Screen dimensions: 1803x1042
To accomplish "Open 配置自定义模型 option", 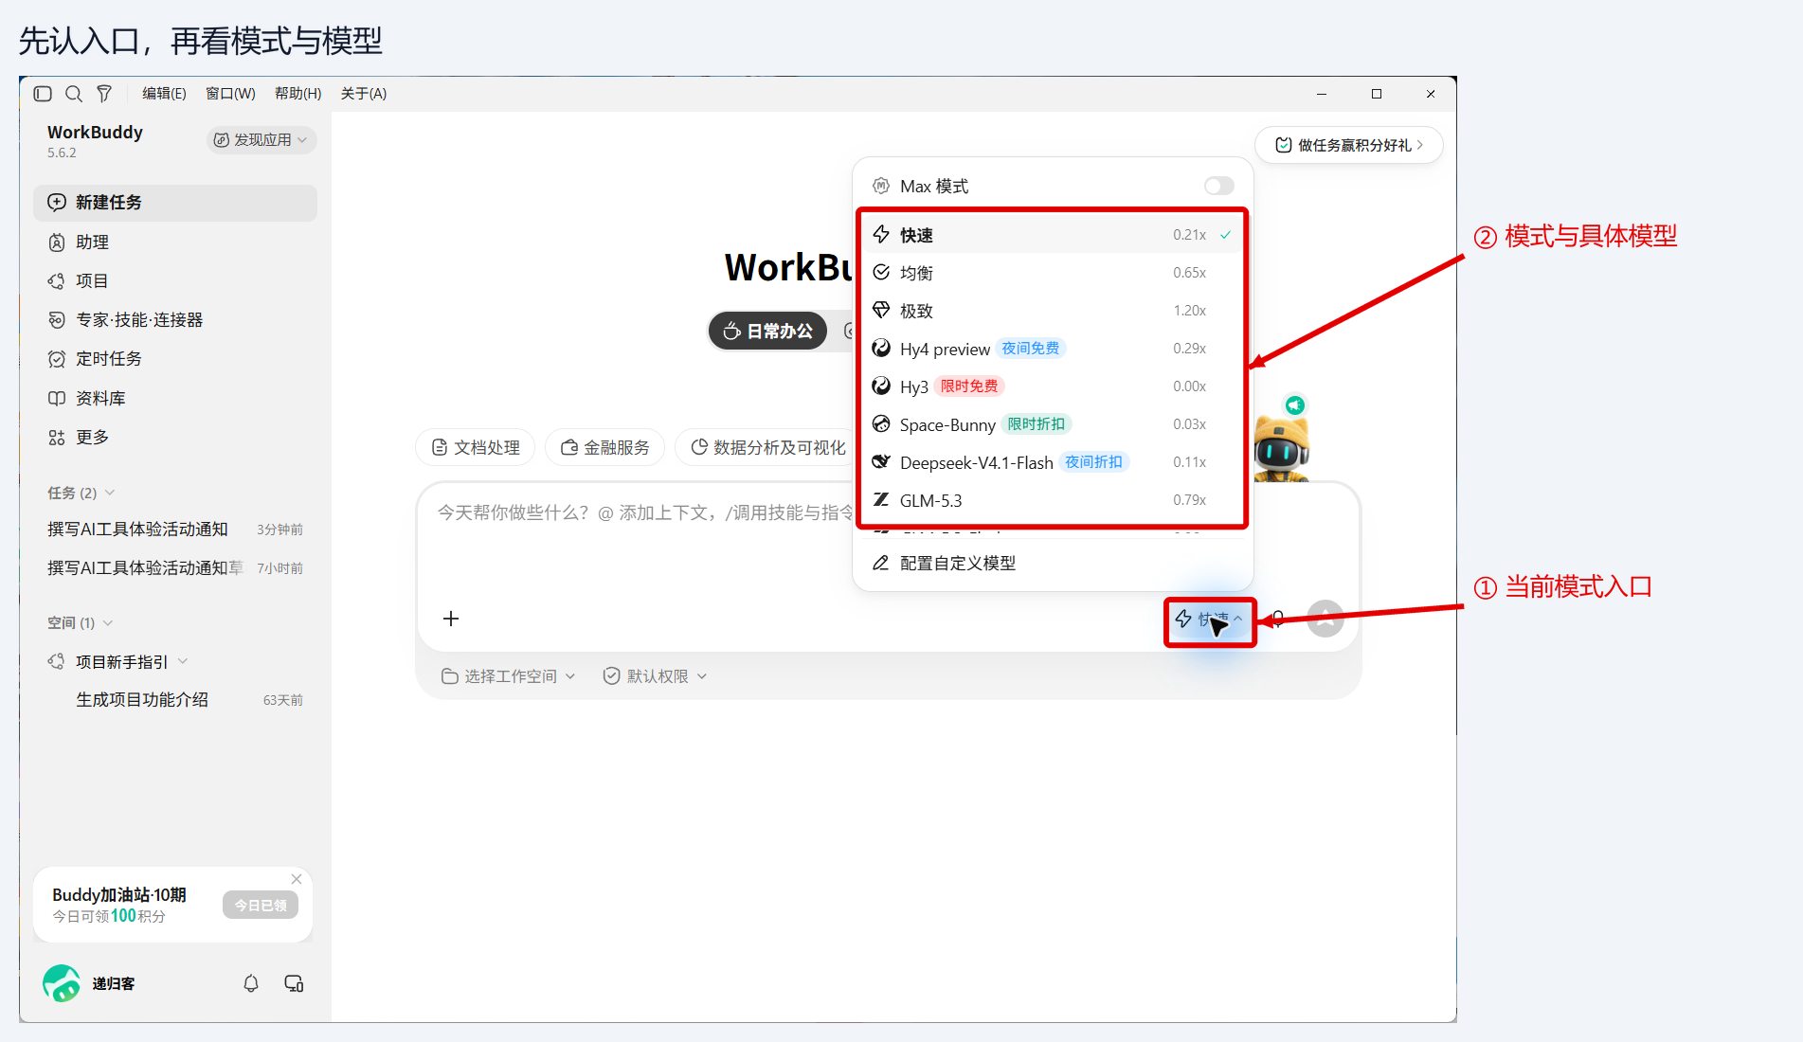I will tap(1052, 563).
